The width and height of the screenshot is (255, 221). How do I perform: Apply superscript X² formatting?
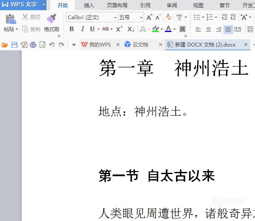point(119,29)
